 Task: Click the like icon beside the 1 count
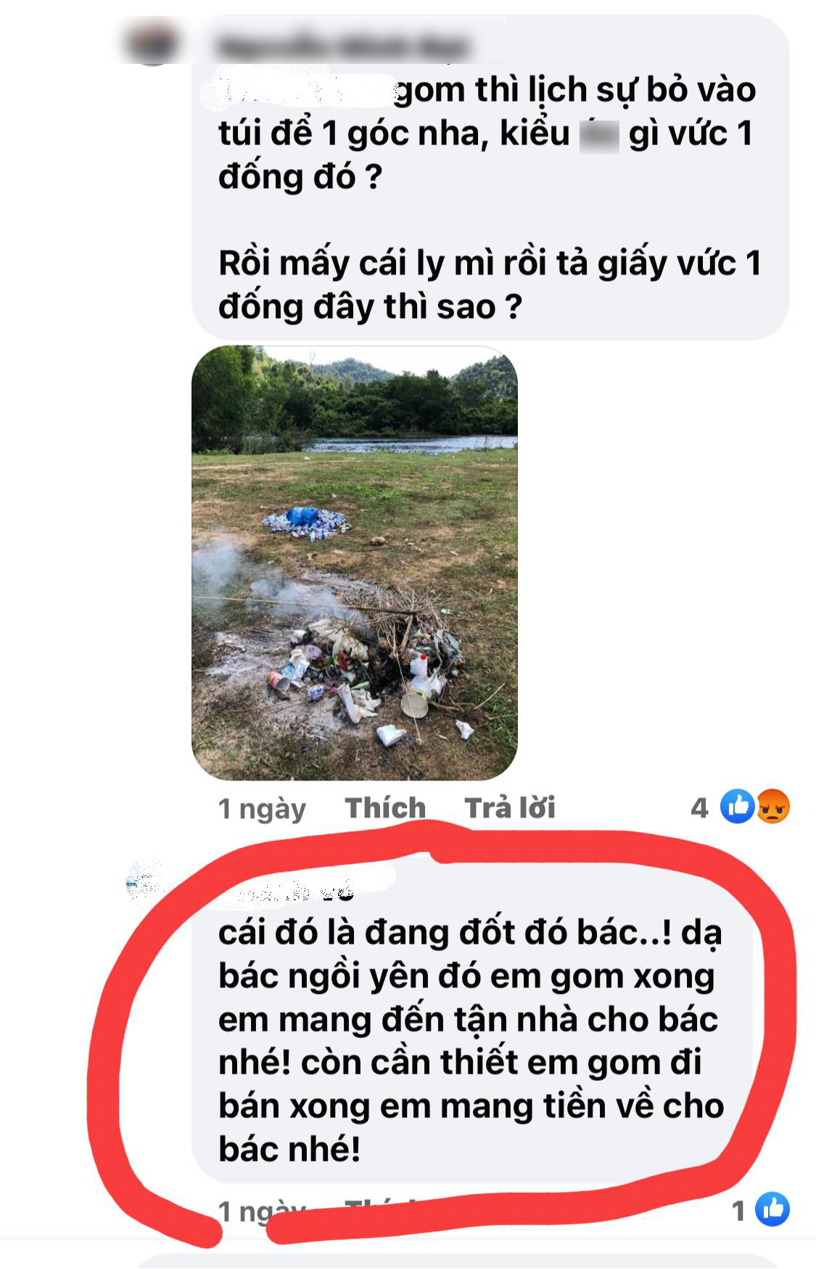(772, 1209)
